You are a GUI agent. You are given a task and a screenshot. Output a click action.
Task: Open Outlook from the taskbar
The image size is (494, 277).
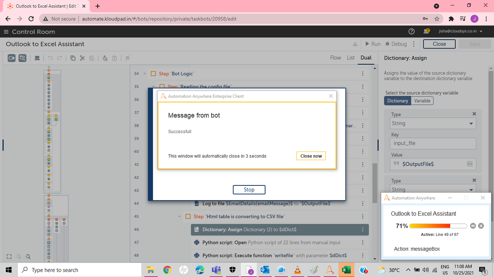265,270
